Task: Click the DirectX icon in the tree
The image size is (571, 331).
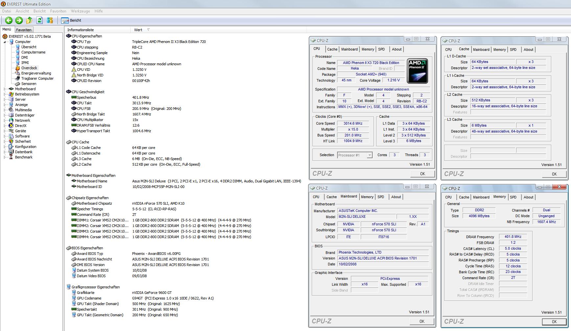Action: click(11, 126)
